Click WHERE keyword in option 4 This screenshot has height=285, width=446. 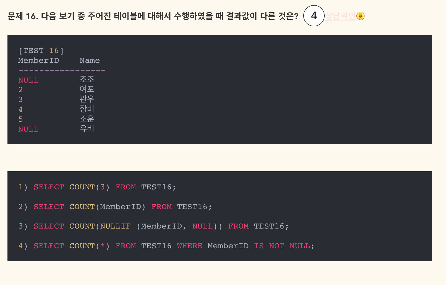[190, 246]
